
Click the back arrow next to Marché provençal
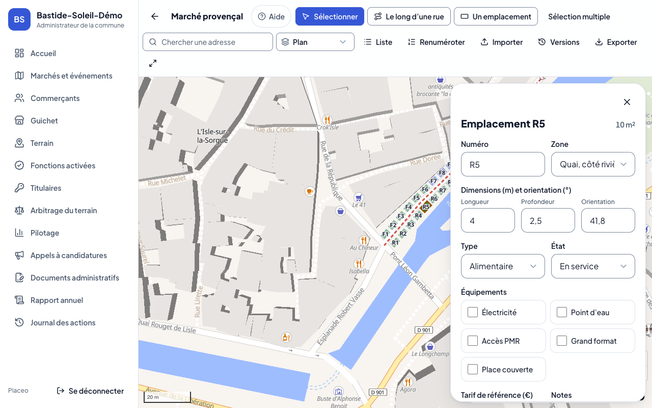pyautogui.click(x=155, y=16)
